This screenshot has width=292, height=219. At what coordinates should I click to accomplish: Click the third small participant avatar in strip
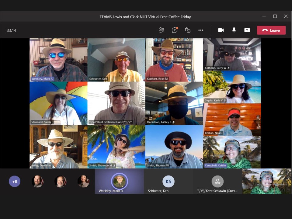[83, 182]
